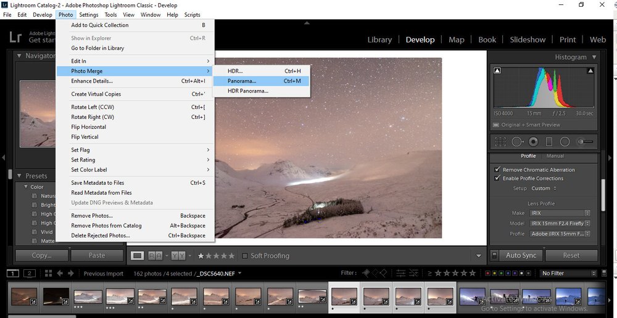
Task: Click the Reset button
Action: [x=571, y=256]
